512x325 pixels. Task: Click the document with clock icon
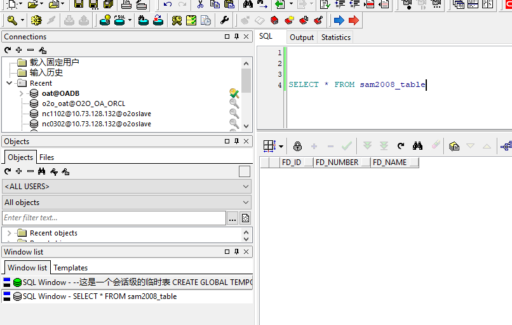(206, 20)
